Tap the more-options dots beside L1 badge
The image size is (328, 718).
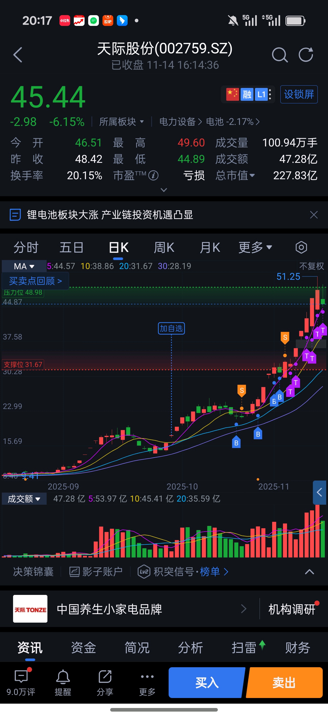pos(270,94)
